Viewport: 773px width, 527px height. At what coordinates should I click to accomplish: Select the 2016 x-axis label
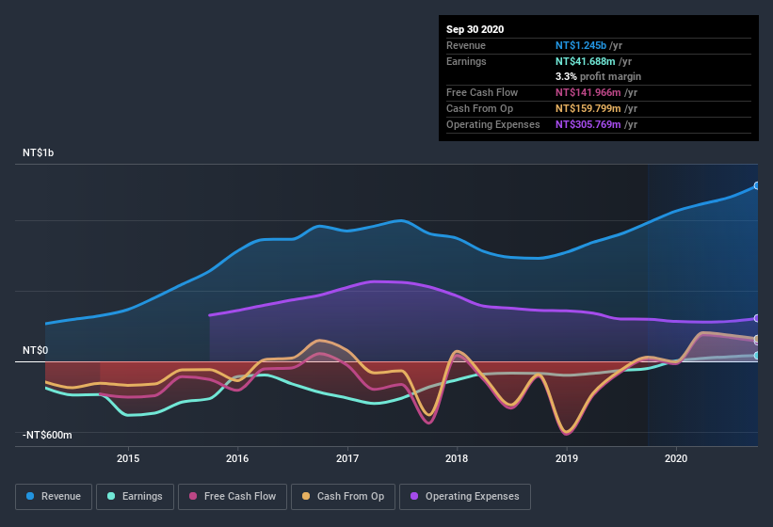pyautogui.click(x=237, y=458)
